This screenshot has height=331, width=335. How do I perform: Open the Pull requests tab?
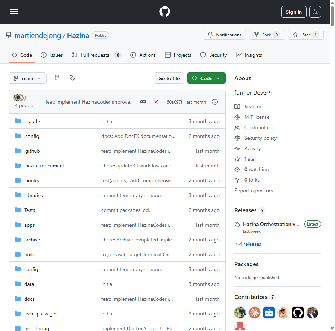[97, 55]
